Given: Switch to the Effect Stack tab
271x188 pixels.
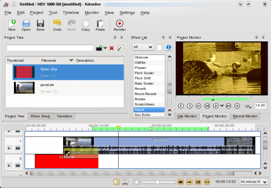Looking at the screenshot, I should 41,116.
